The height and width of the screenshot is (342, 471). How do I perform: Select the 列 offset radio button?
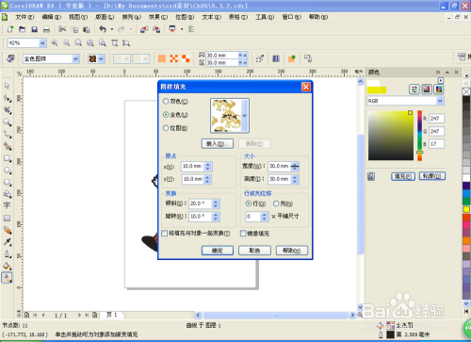point(276,204)
